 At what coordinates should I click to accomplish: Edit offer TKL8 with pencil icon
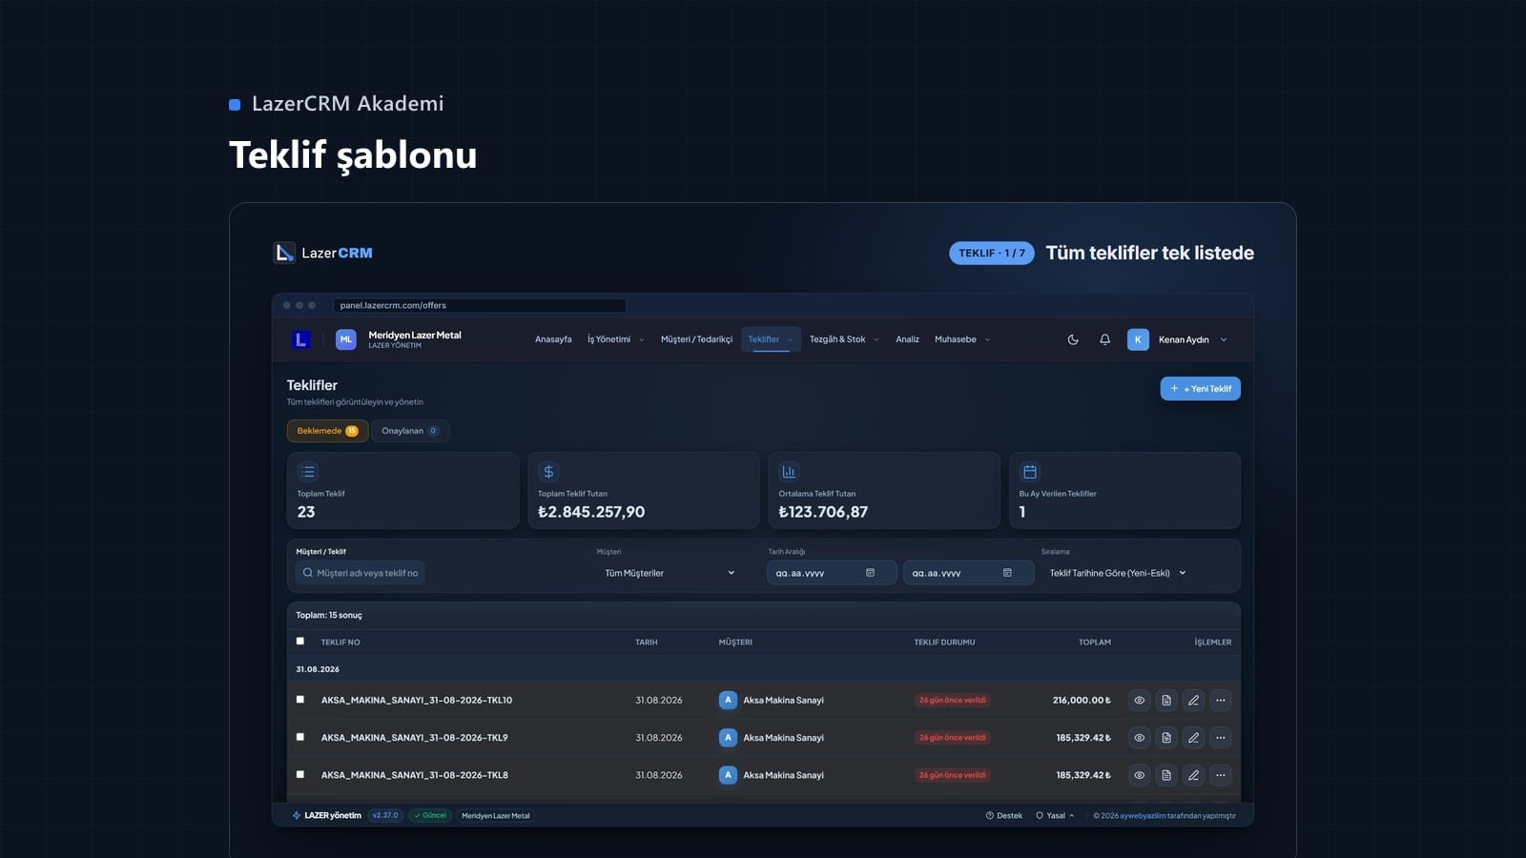[x=1193, y=775]
